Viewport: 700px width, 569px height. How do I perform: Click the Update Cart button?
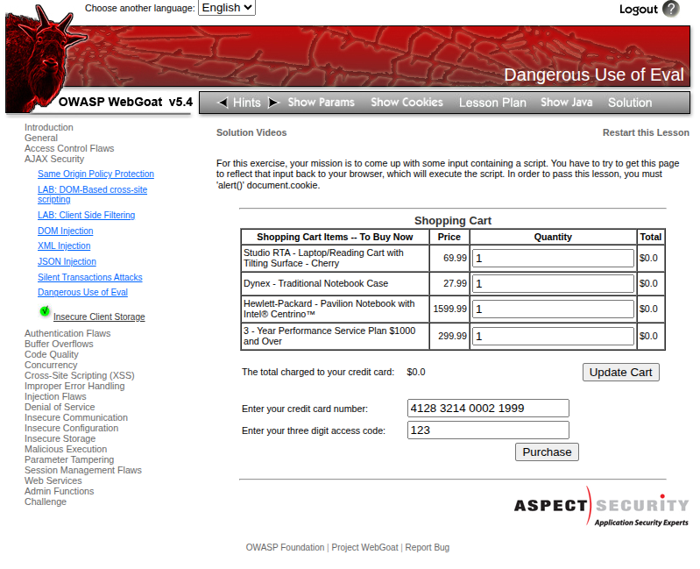coord(620,372)
